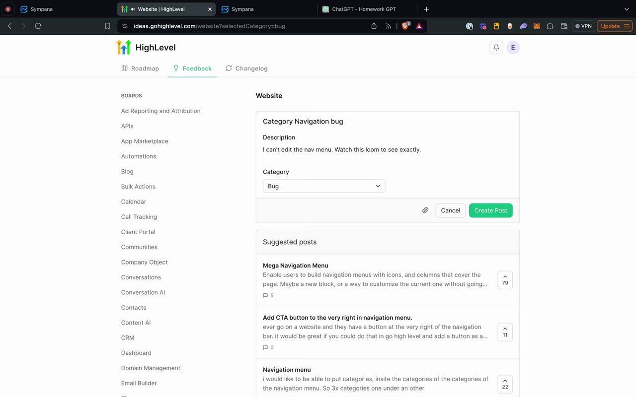Click the browser forward arrow
Image resolution: width=636 pixels, height=397 pixels.
pyautogui.click(x=24, y=26)
